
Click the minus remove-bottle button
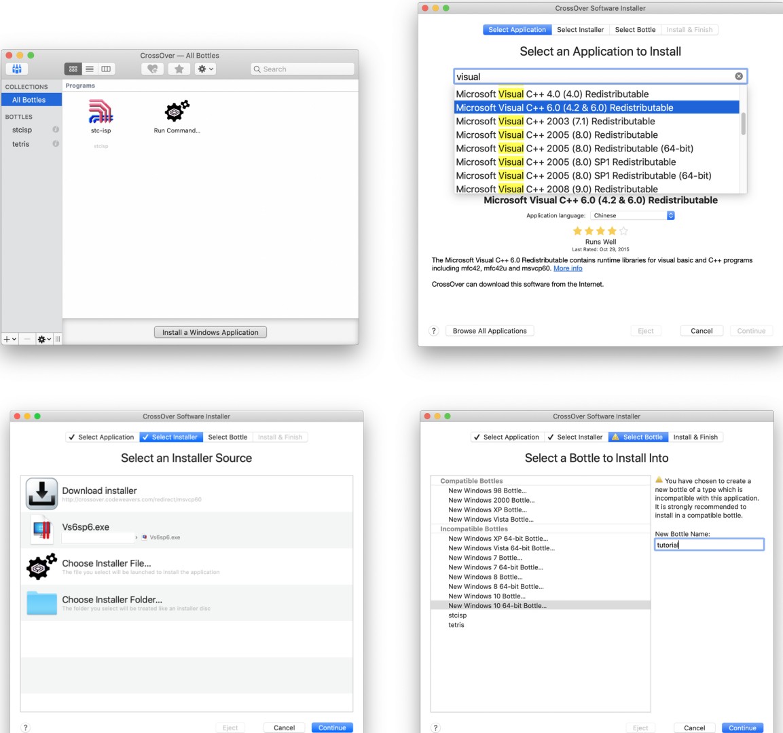click(x=27, y=339)
